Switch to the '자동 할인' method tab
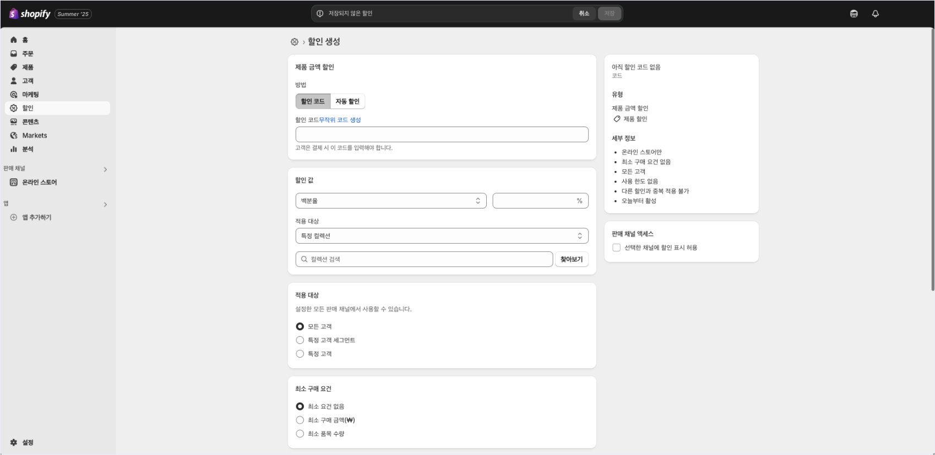The image size is (935, 455). coord(347,101)
